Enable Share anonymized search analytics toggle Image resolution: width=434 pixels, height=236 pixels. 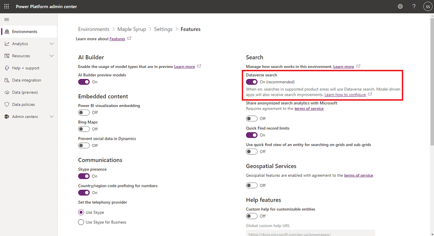point(251,118)
